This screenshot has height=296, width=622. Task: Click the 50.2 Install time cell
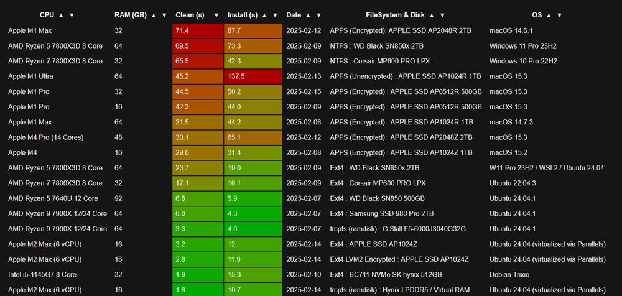point(253,91)
